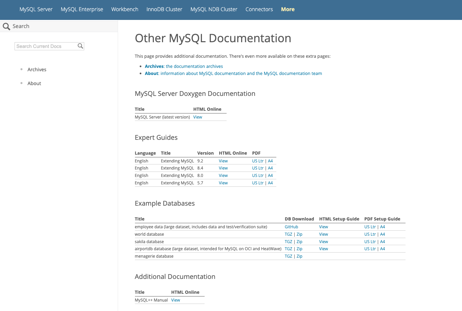This screenshot has width=462, height=311.
Task: Click the magnifier icon inside Search Current Docs field
Action: pos(80,46)
